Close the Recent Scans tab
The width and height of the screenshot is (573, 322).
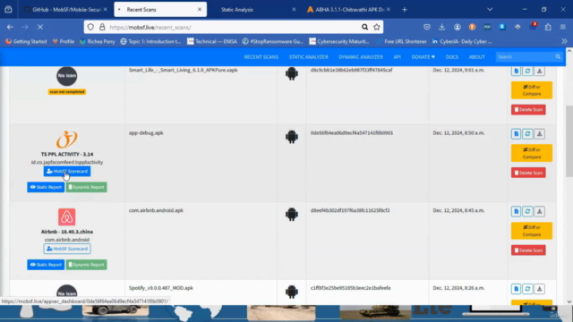pyautogui.click(x=200, y=10)
